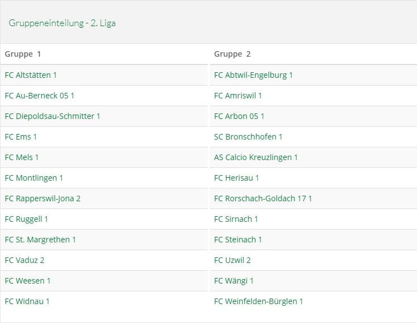
Task: Click the FC Au-Berneck 05 1 link
Action: 39,96
